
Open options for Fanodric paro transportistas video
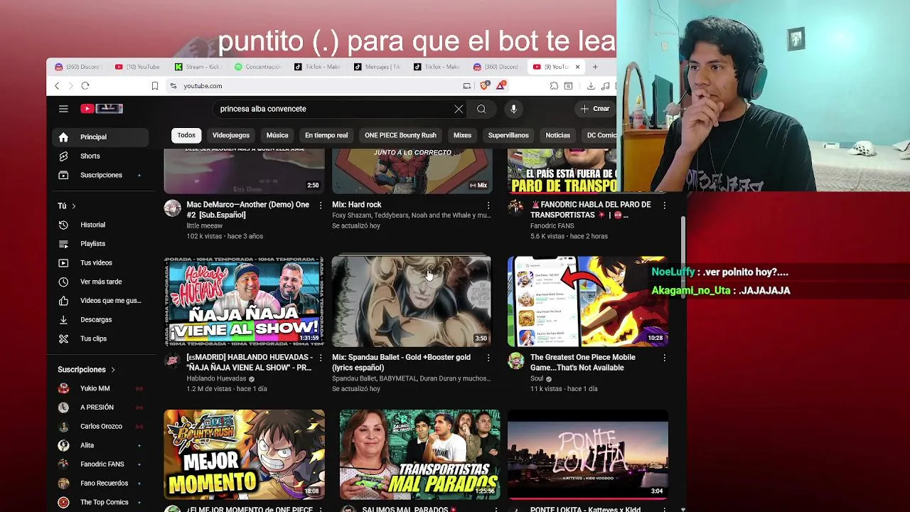coord(665,205)
